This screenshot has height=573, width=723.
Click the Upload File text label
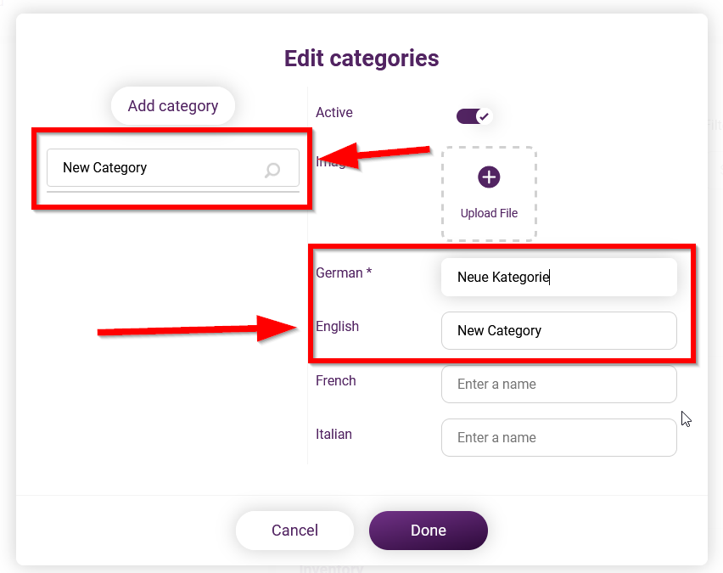489,213
